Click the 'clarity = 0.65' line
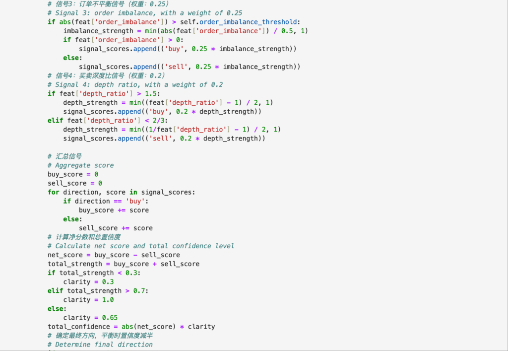The width and height of the screenshot is (508, 351). 90,317
